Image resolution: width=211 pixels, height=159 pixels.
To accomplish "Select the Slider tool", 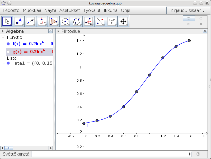I will pyautogui.click(x=112, y=21).
